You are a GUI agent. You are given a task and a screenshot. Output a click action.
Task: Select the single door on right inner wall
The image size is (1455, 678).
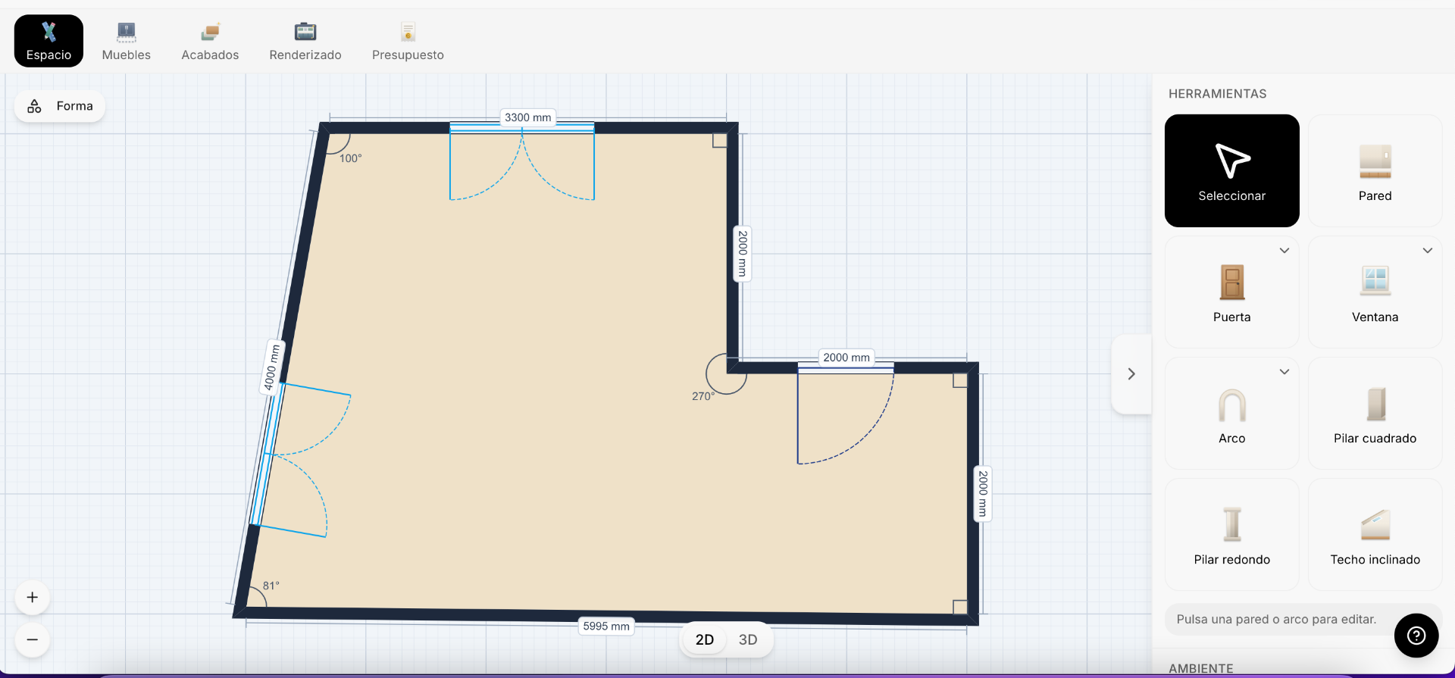click(845, 414)
